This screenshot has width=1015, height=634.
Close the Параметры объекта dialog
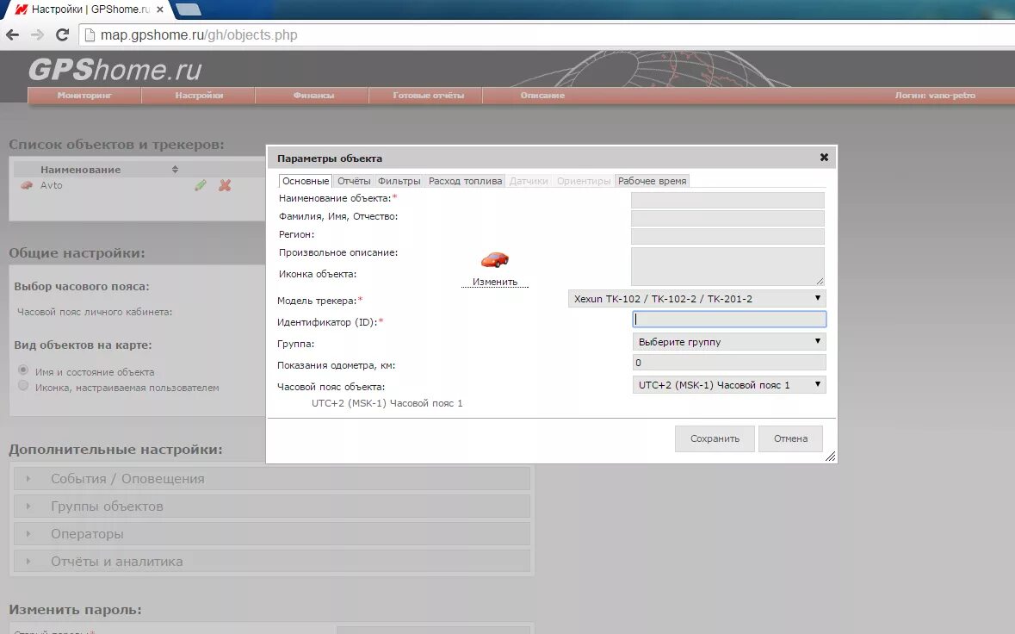824,158
